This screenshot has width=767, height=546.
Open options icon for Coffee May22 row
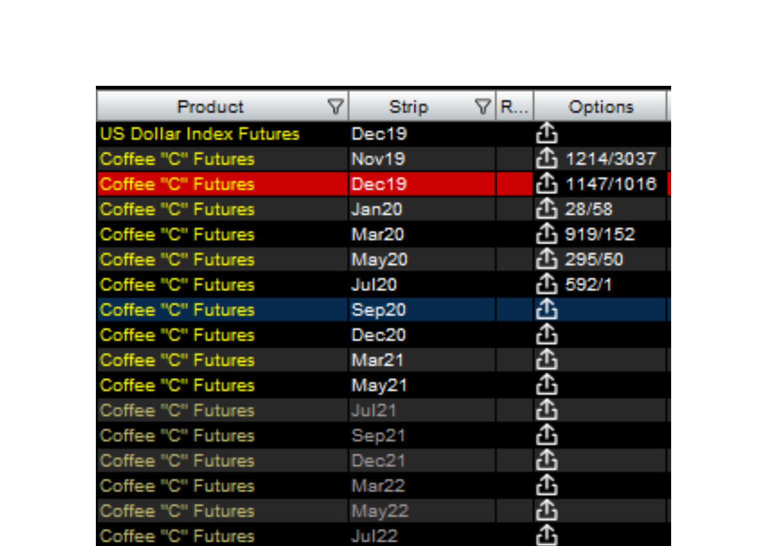(x=547, y=511)
